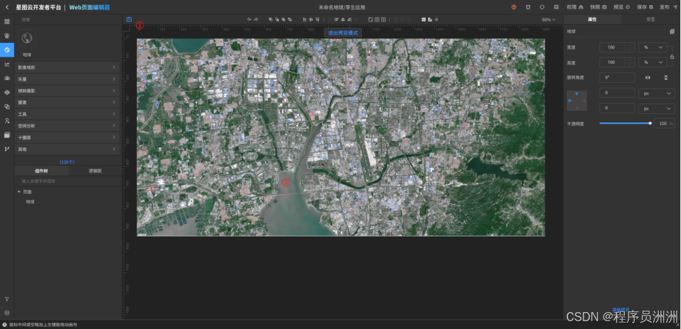Open the 60% zoom level dropdown
Viewport: 681px width, 329px height.
pyautogui.click(x=549, y=20)
